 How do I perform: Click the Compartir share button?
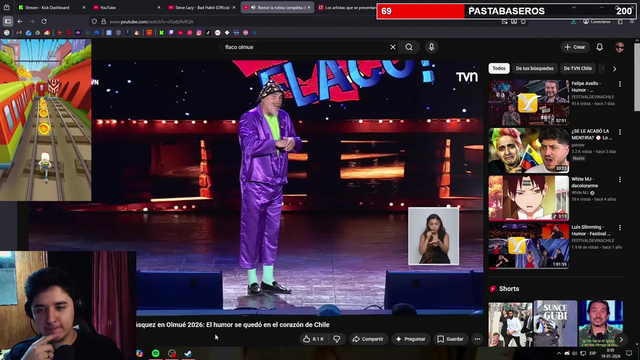367,339
